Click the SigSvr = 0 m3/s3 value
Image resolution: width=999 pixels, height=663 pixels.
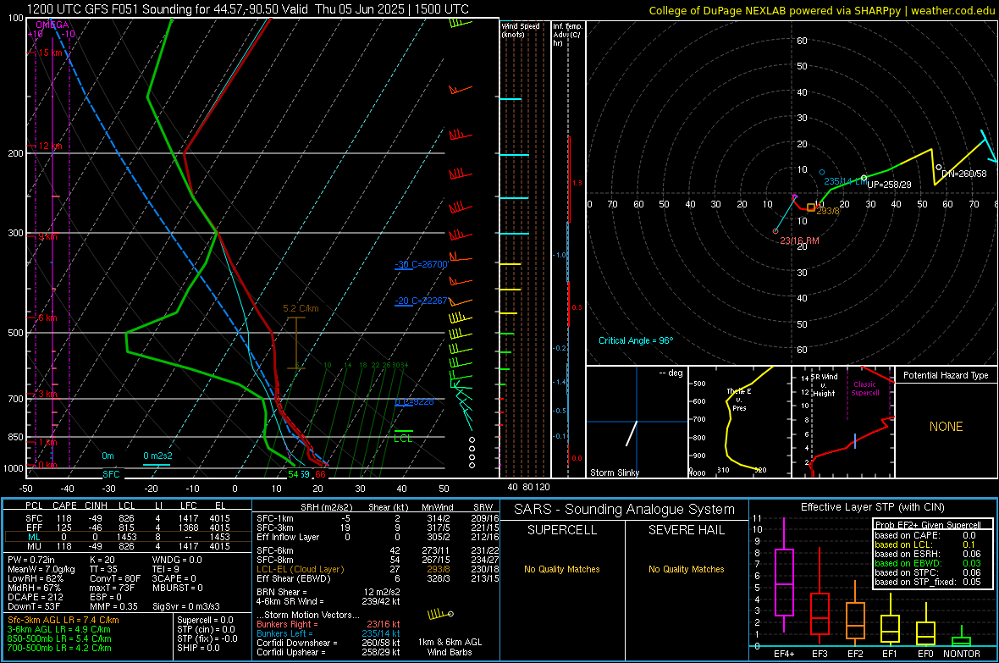click(186, 606)
